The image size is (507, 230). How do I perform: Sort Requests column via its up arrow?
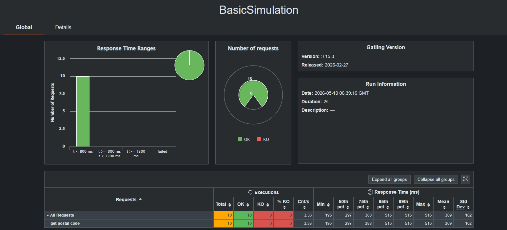pos(140,199)
